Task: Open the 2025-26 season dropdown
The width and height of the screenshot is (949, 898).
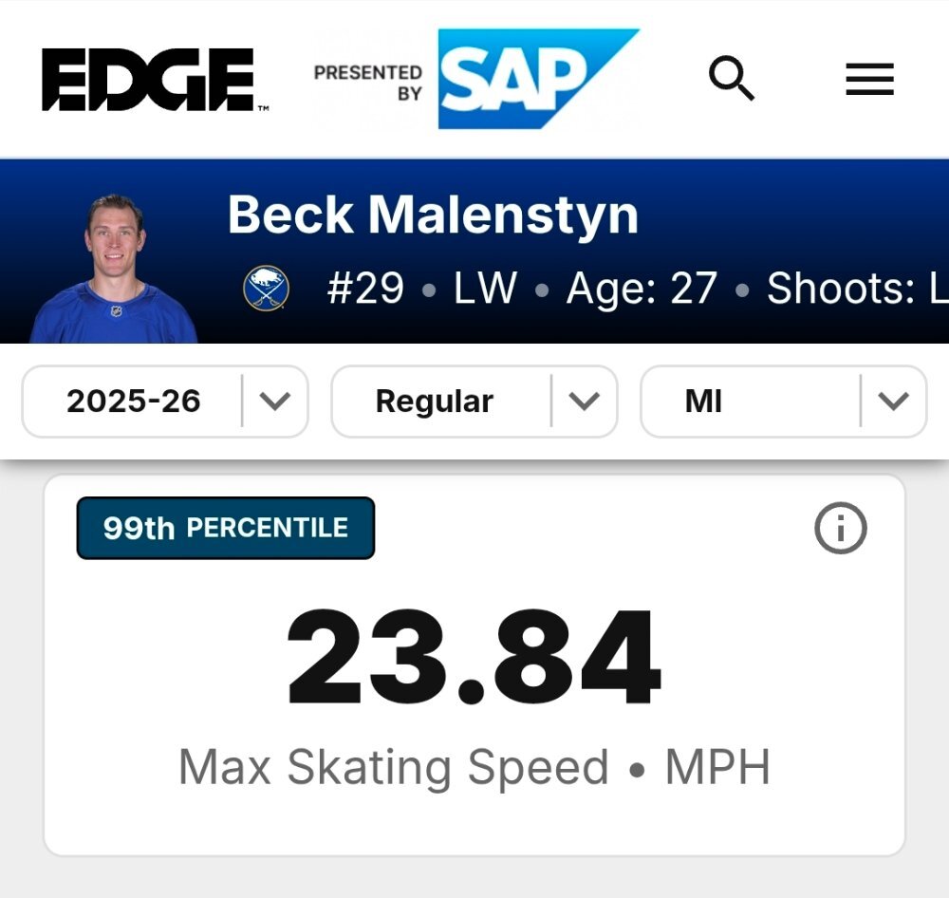Action: click(134, 402)
